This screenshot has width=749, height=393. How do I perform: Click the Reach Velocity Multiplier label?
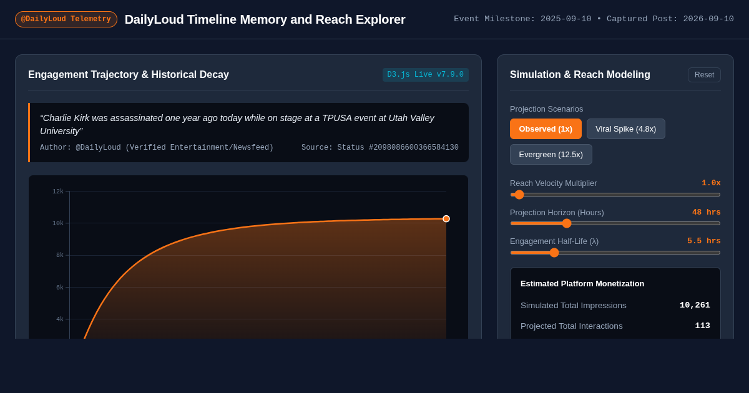click(554, 183)
